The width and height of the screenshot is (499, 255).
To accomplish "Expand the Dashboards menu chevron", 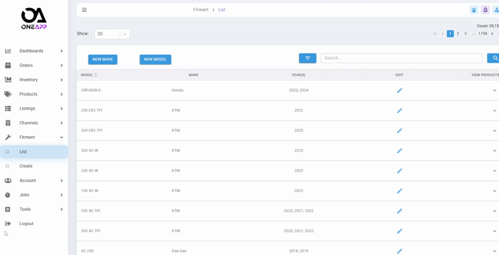I will (61, 51).
